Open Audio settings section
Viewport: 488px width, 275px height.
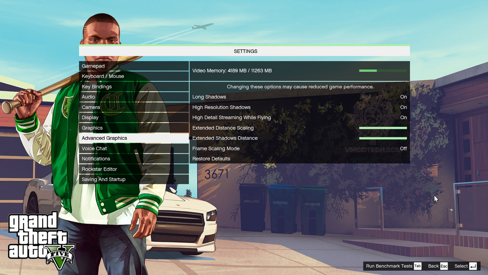coord(88,96)
